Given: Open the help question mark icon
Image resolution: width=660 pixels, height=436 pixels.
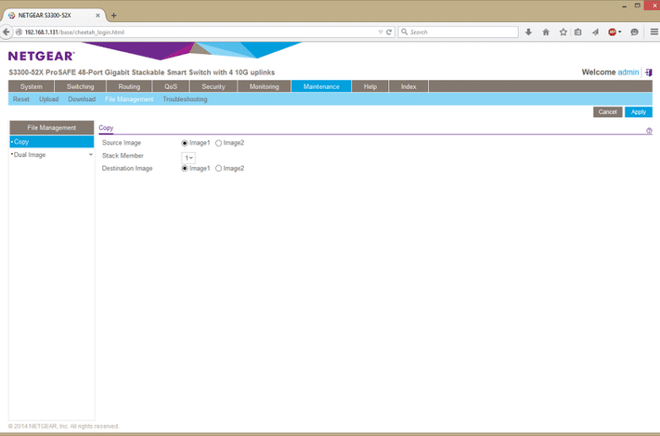Looking at the screenshot, I should click(649, 131).
